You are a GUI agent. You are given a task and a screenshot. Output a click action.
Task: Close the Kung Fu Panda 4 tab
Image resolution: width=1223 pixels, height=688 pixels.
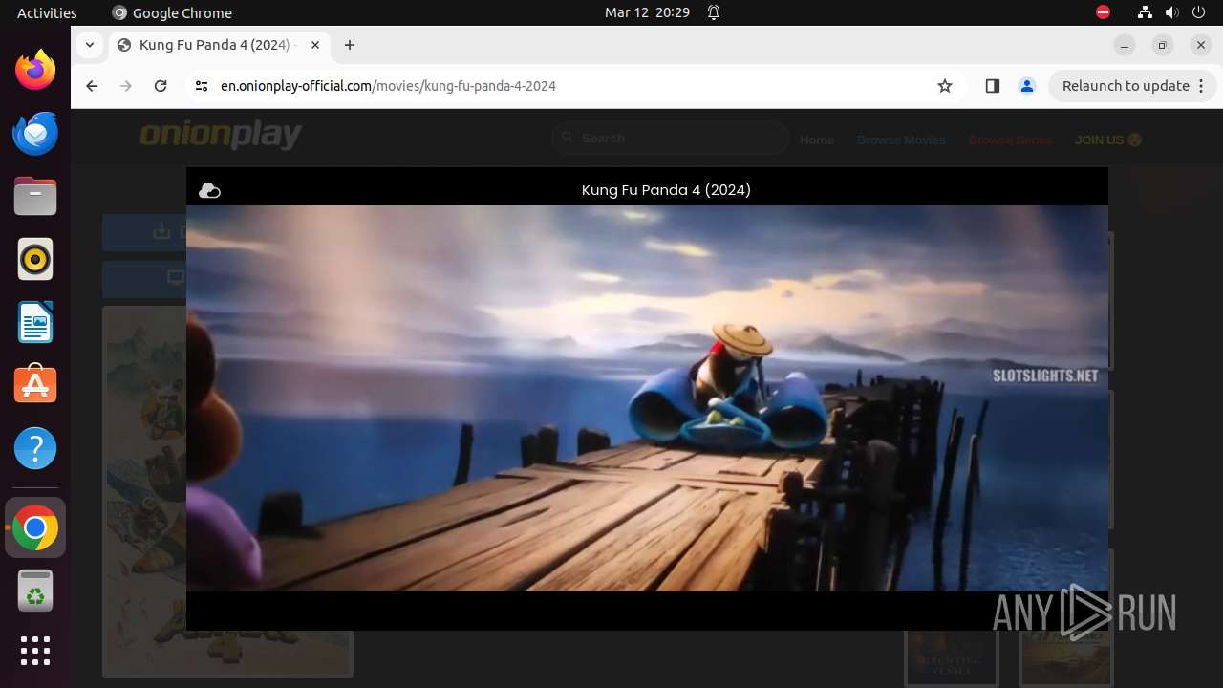pos(315,45)
